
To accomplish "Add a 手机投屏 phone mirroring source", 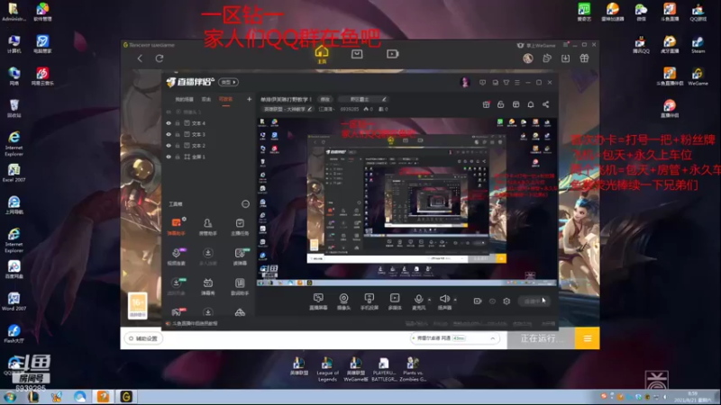I will [x=370, y=301].
